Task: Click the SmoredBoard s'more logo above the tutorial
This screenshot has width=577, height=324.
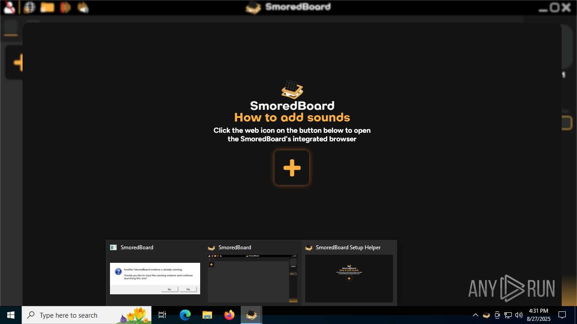Action: [292, 90]
